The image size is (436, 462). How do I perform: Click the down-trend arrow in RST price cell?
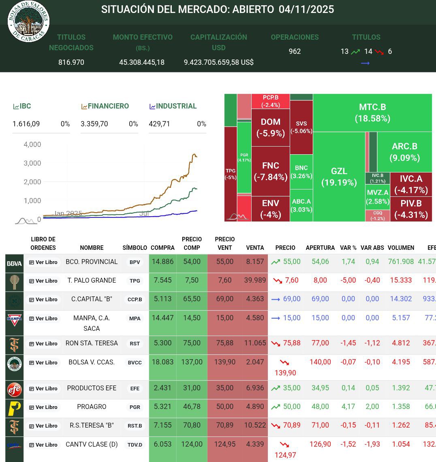(x=276, y=343)
